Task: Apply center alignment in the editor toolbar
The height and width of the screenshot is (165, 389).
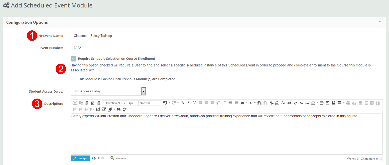Action: point(206,103)
